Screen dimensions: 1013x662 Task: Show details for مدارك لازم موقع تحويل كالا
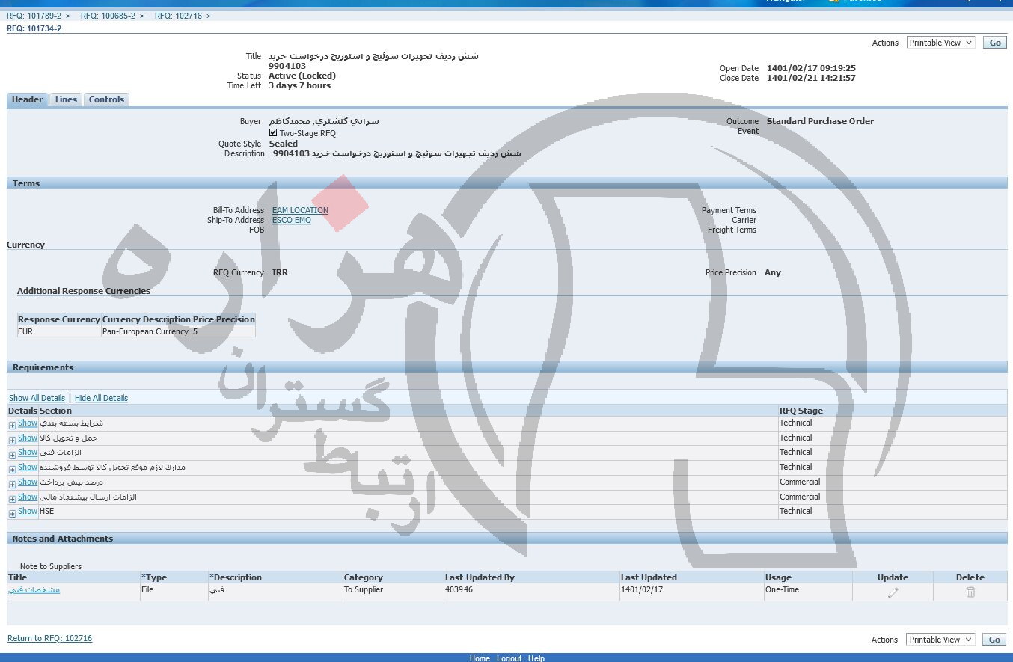tap(28, 468)
